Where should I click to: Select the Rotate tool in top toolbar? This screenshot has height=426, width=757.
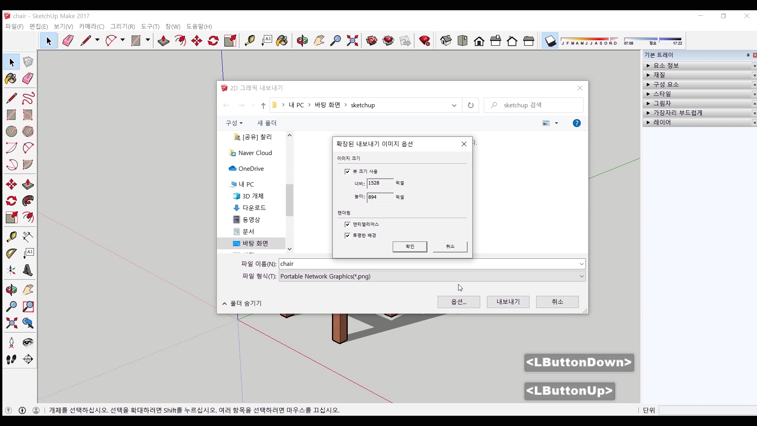[x=213, y=41]
